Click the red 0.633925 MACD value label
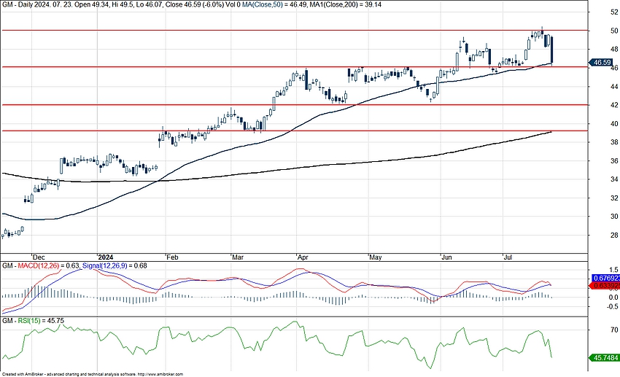This screenshot has height=377, width=620. pos(605,285)
